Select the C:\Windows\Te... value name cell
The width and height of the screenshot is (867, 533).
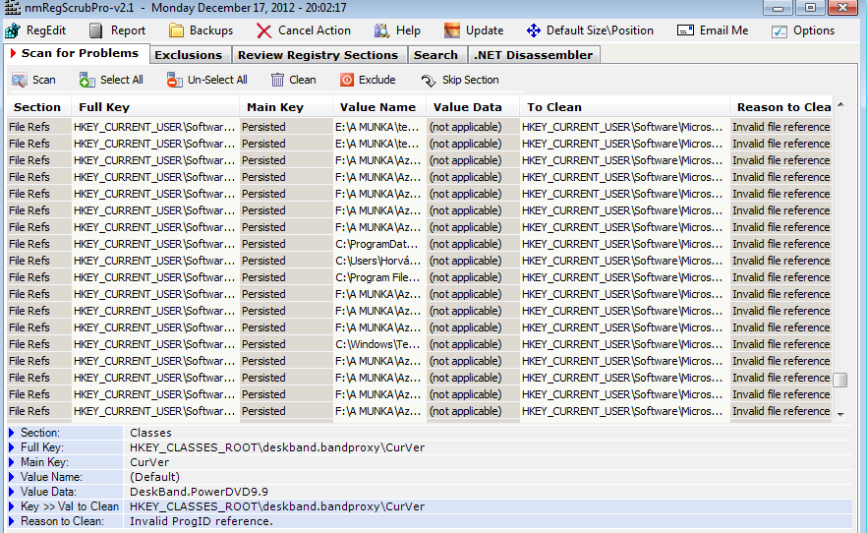[379, 344]
